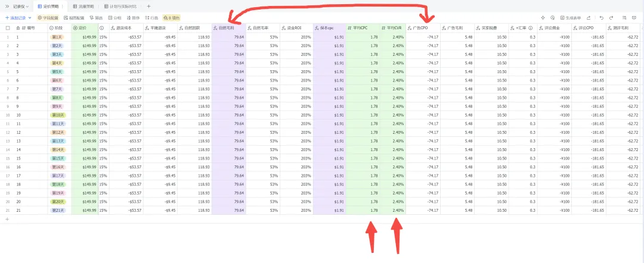This screenshot has height=263, width=644.
Task: Click the history clock icon
Action: [552, 18]
